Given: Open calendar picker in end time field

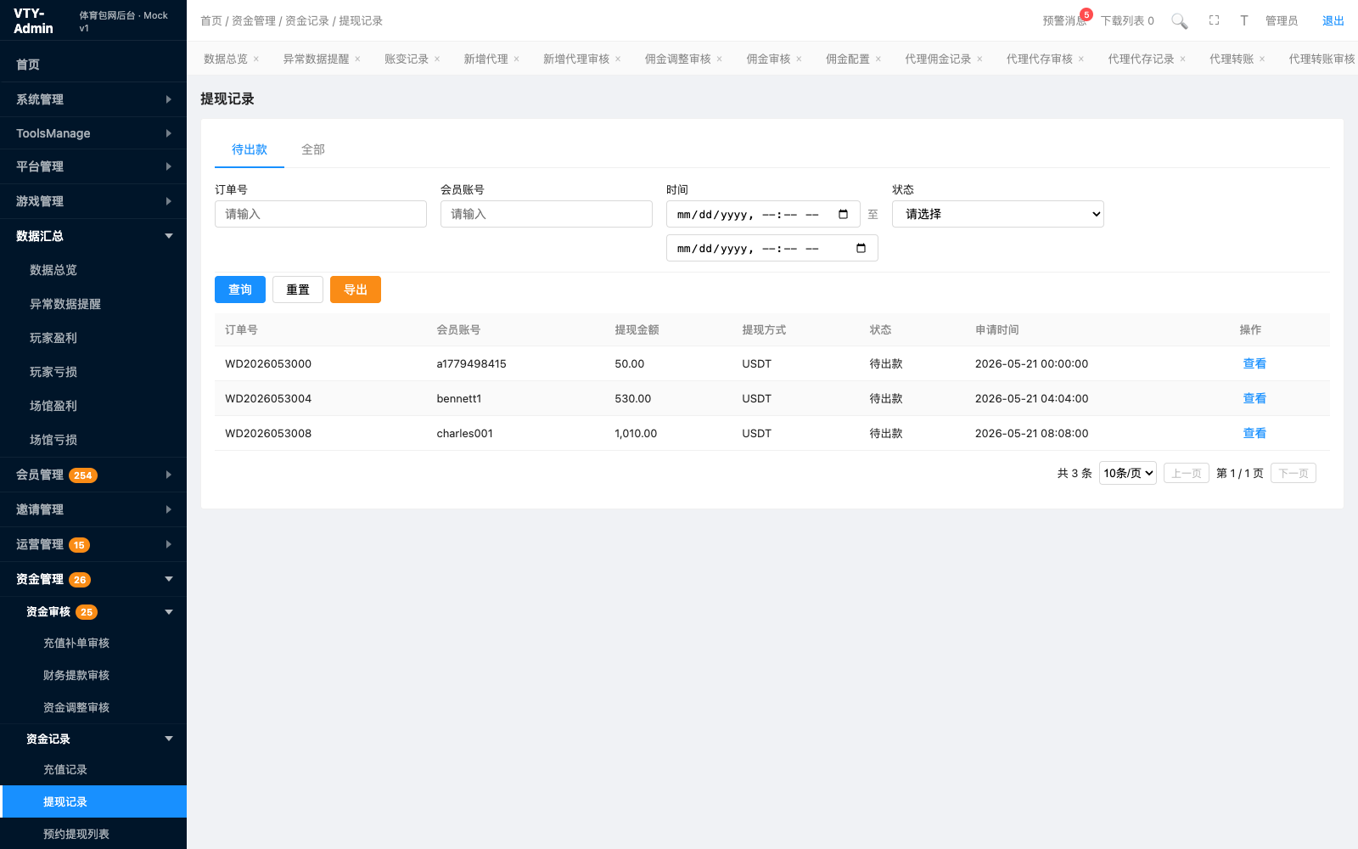Looking at the screenshot, I should 861,248.
